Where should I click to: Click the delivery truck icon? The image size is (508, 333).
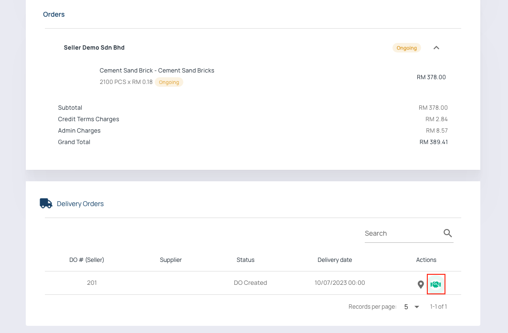(x=46, y=204)
